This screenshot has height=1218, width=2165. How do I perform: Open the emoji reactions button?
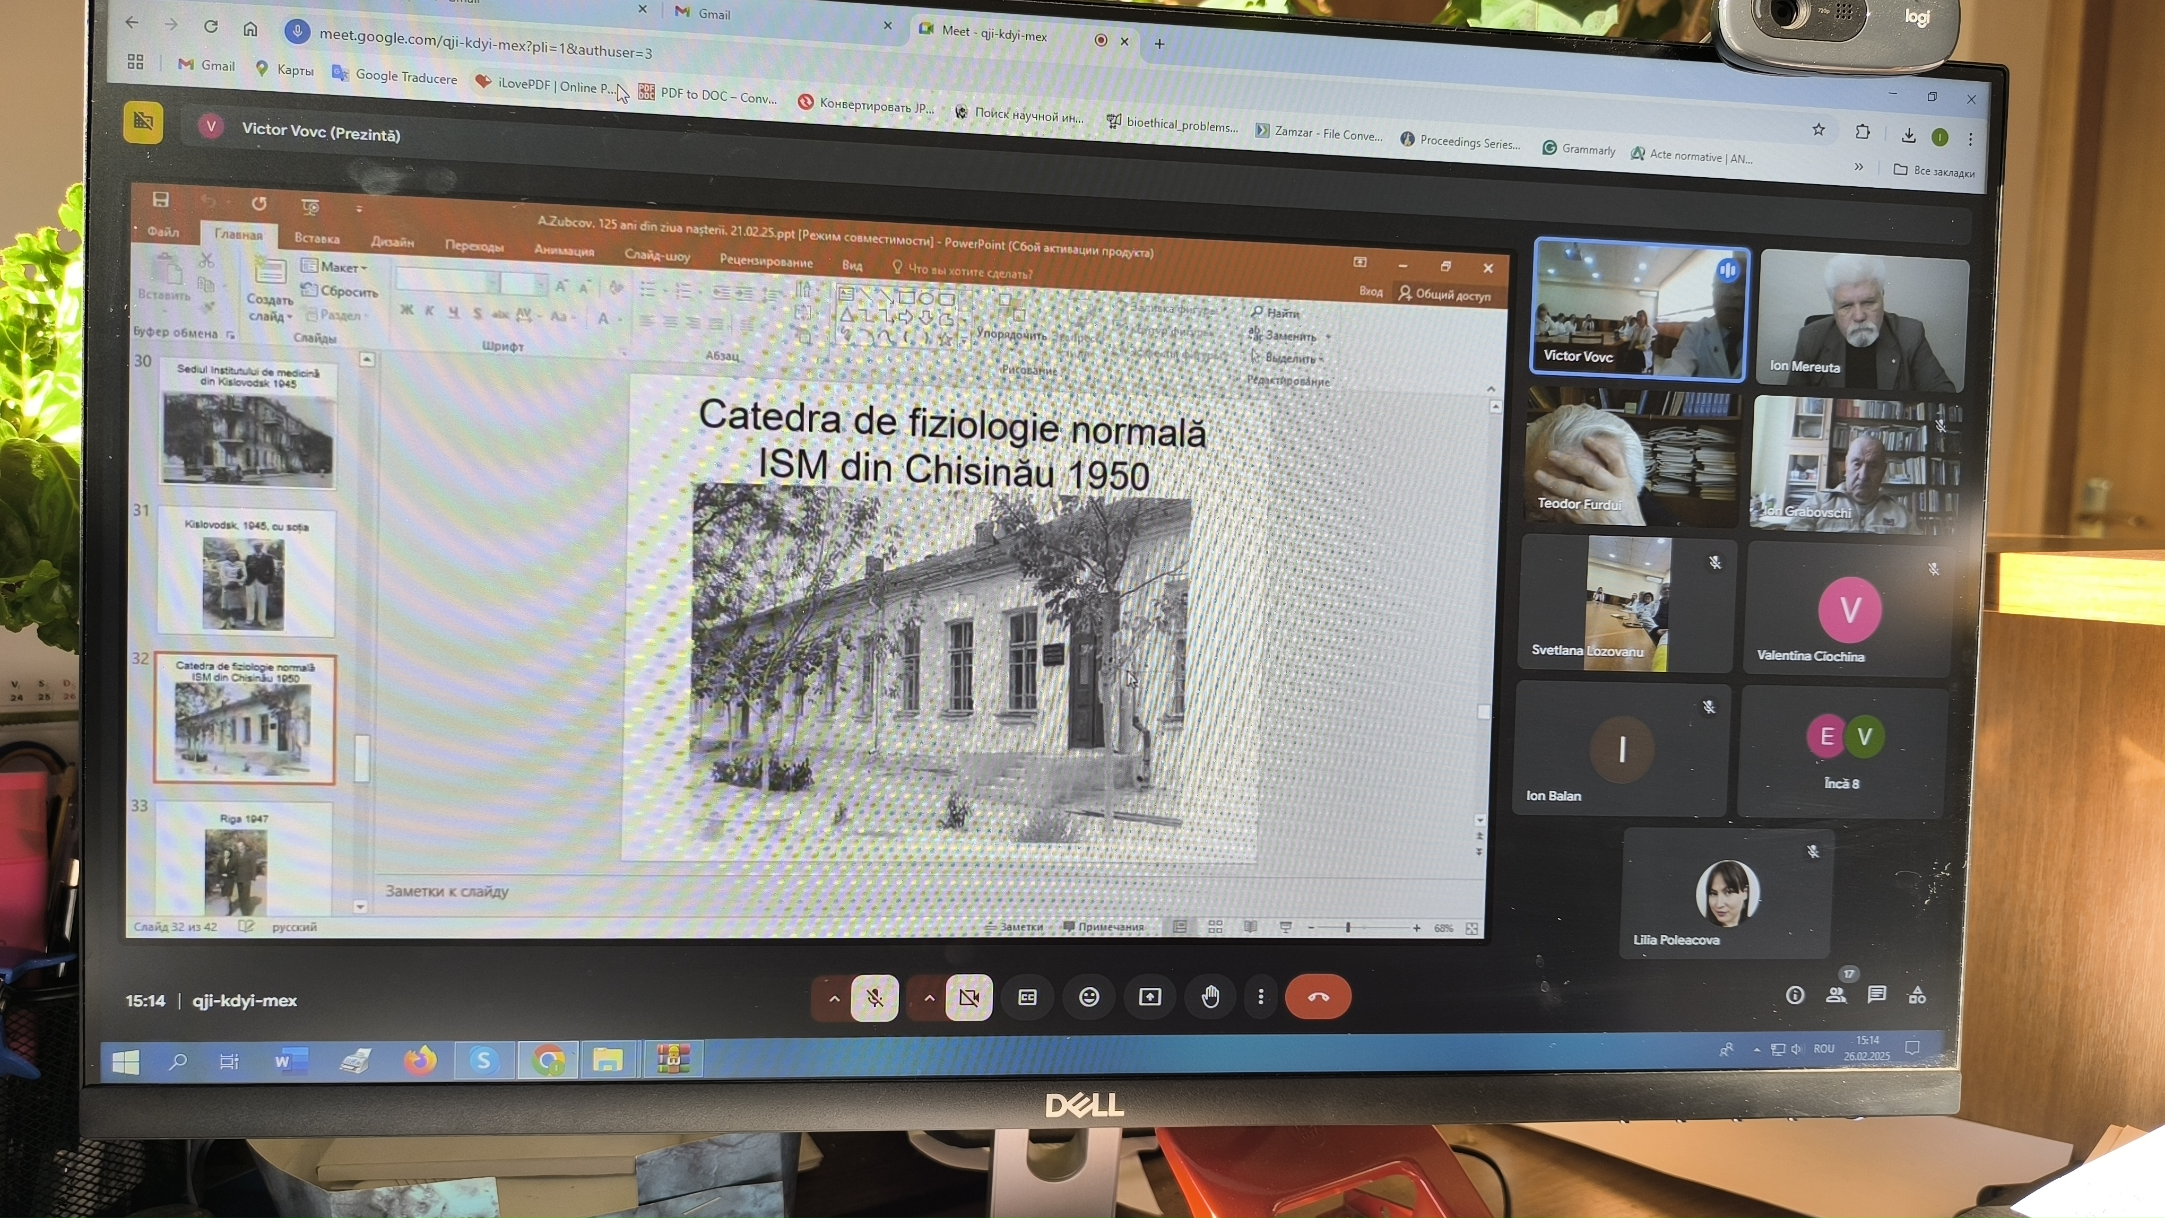[x=1088, y=997]
